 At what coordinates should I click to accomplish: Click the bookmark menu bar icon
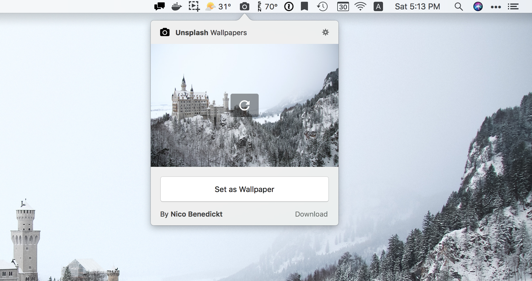coord(304,6)
